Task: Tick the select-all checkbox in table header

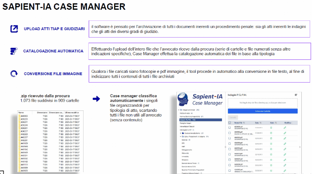Action: [x=230, y=122]
